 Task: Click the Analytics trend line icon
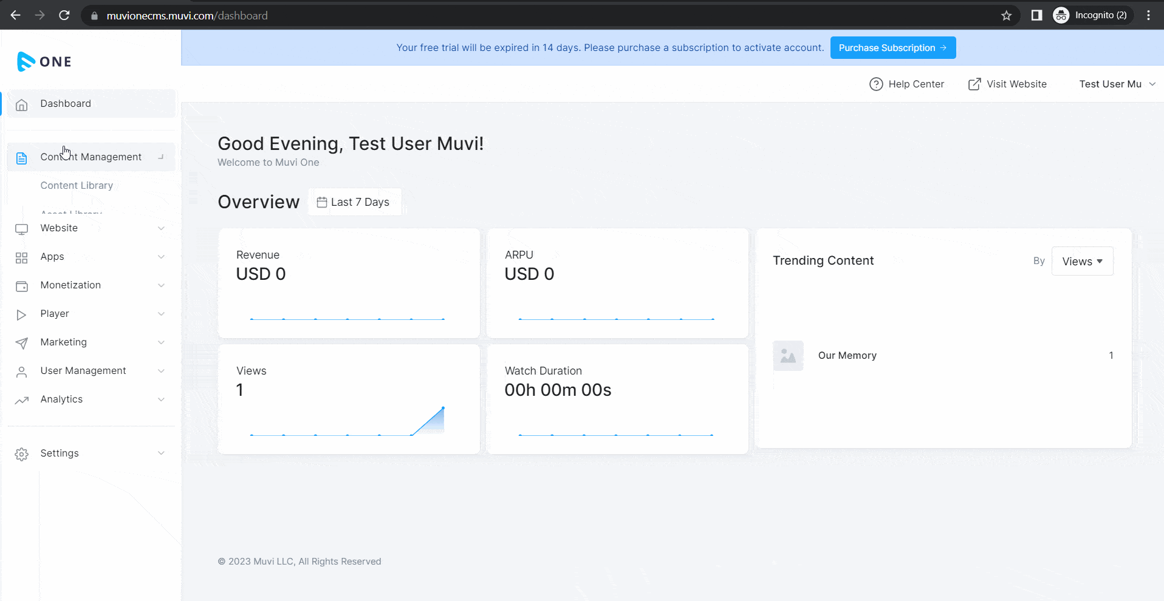click(22, 400)
